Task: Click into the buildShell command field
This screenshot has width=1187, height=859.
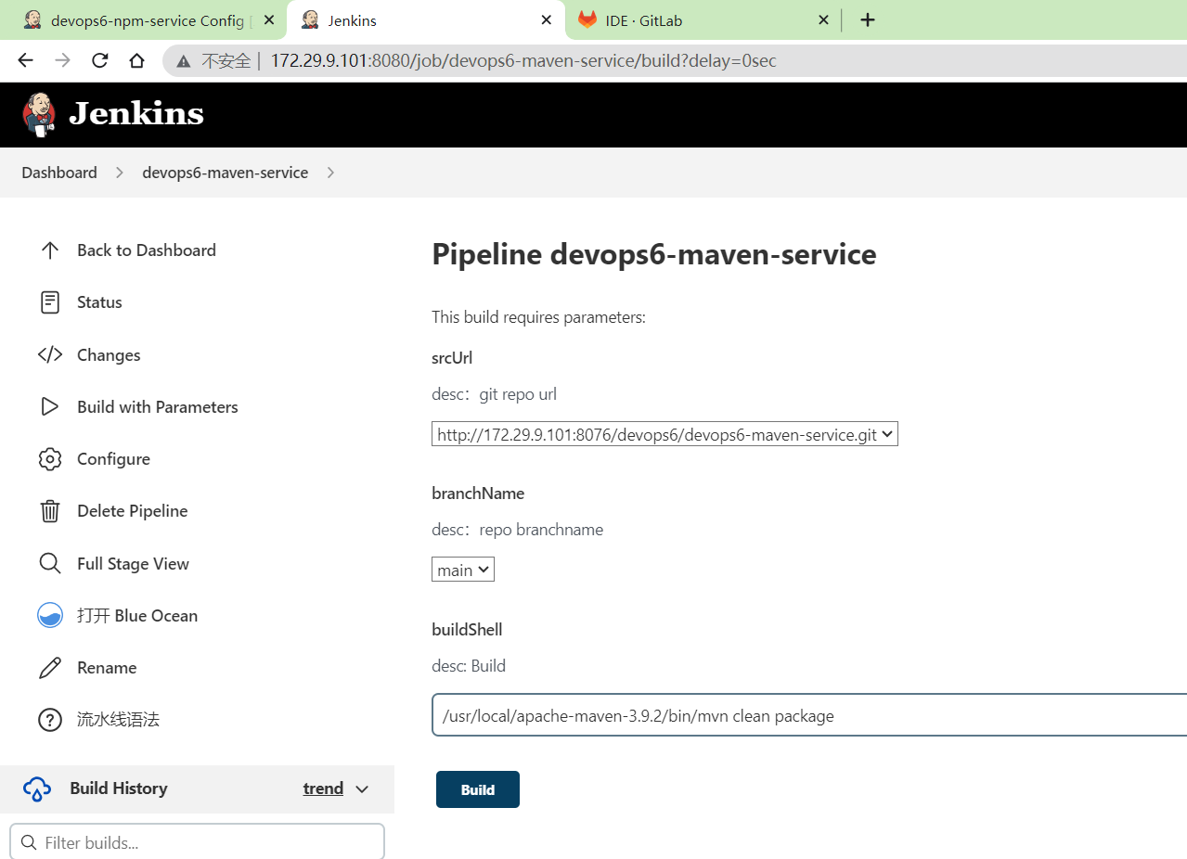Action: click(x=809, y=716)
